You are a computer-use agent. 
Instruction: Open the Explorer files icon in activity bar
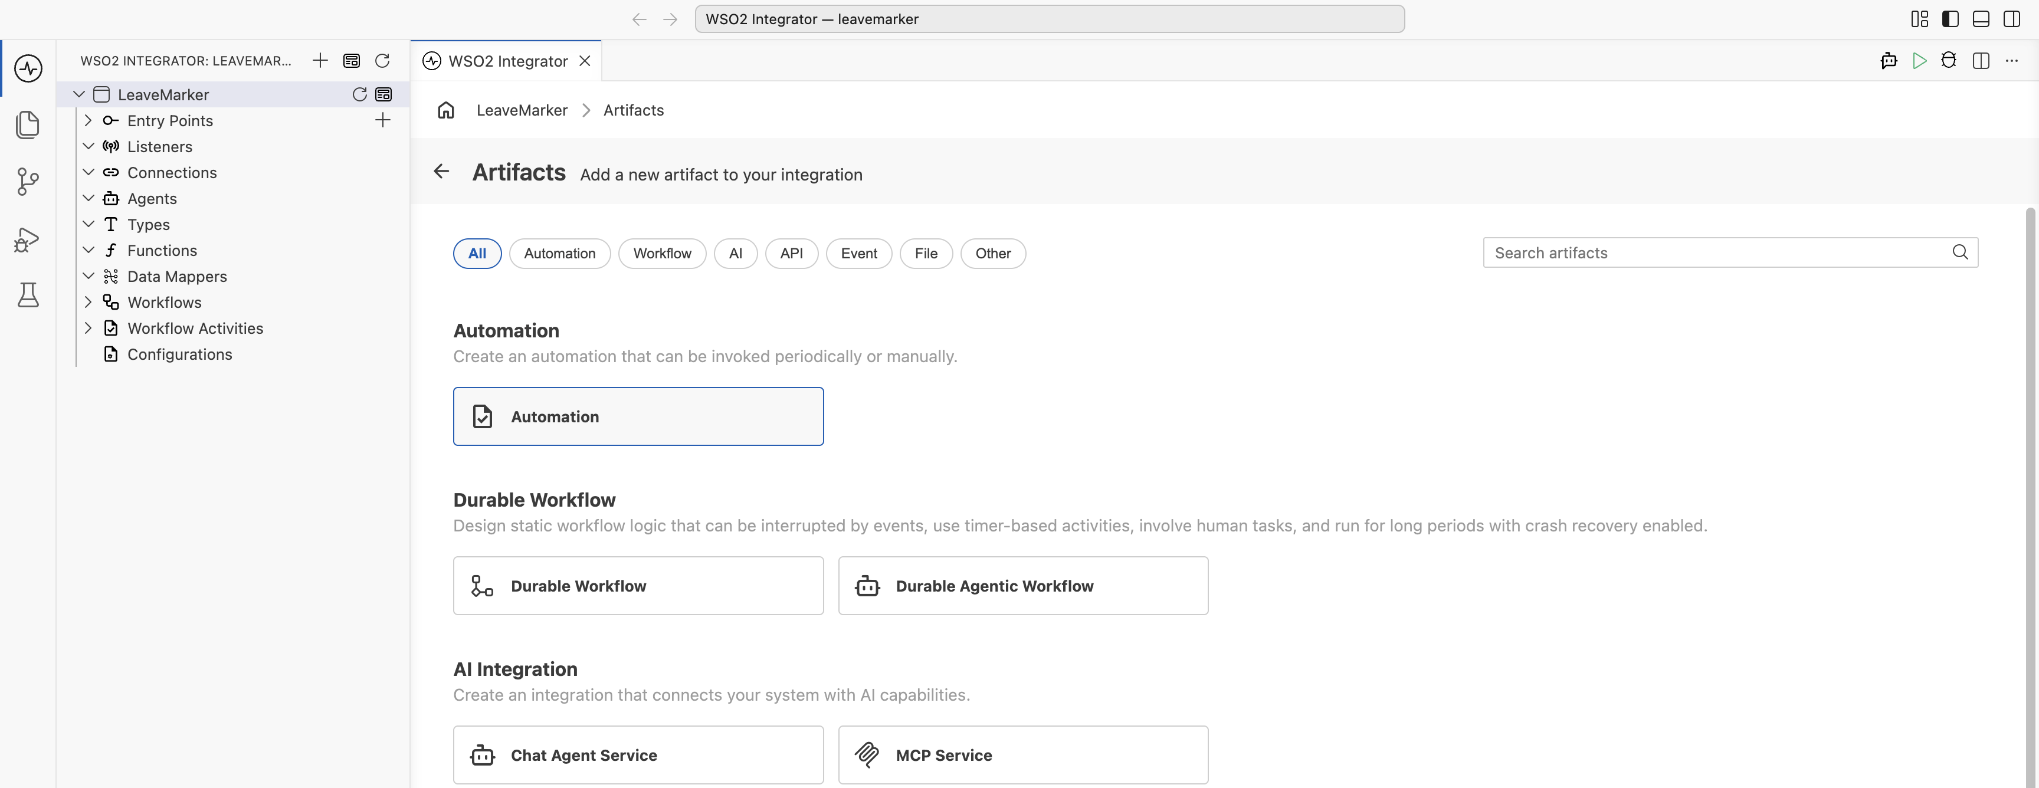(28, 125)
